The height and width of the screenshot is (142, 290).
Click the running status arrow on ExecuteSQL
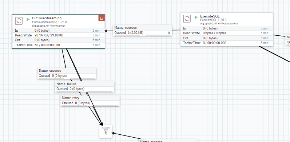[196, 17]
